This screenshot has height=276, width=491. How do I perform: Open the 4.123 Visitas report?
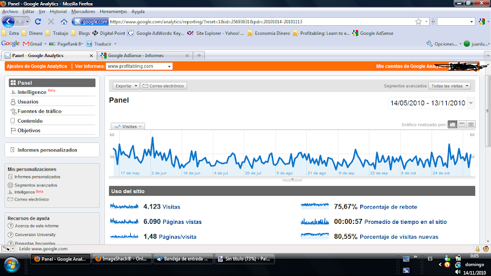pos(171,207)
